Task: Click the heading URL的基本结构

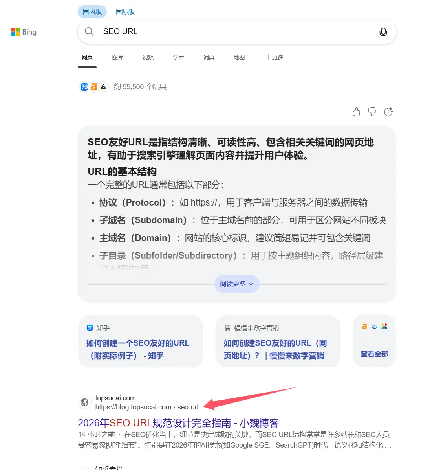Action: (122, 171)
